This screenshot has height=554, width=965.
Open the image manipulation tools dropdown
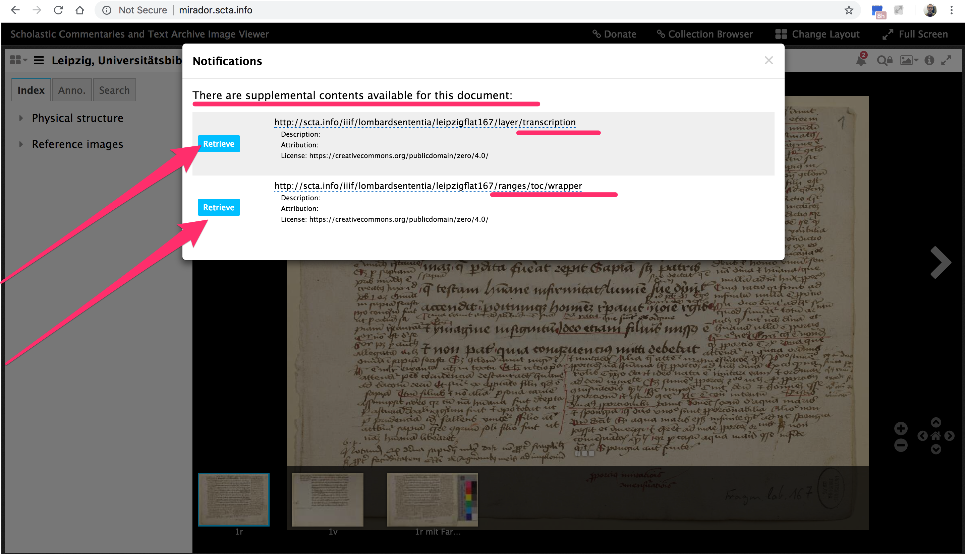pyautogui.click(x=909, y=60)
